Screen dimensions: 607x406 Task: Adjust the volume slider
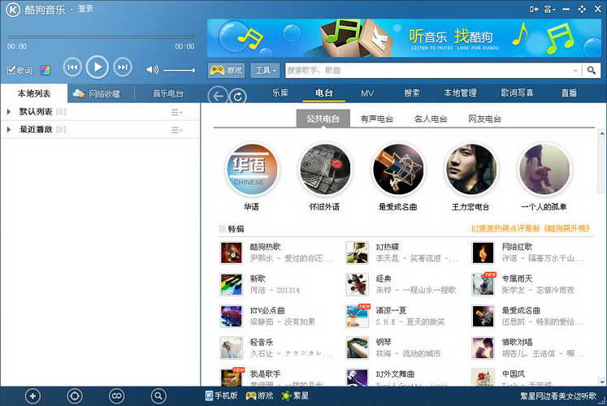(179, 71)
